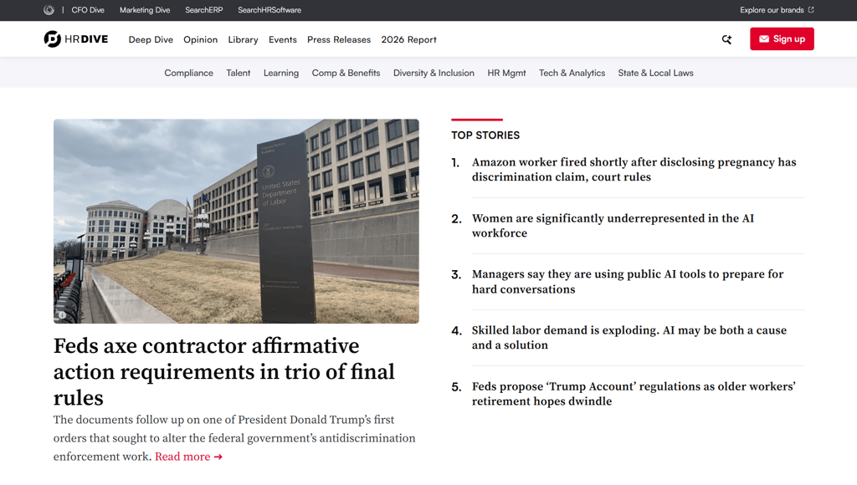Click the Read more link
Image resolution: width=857 pixels, height=485 pixels.
[188, 457]
